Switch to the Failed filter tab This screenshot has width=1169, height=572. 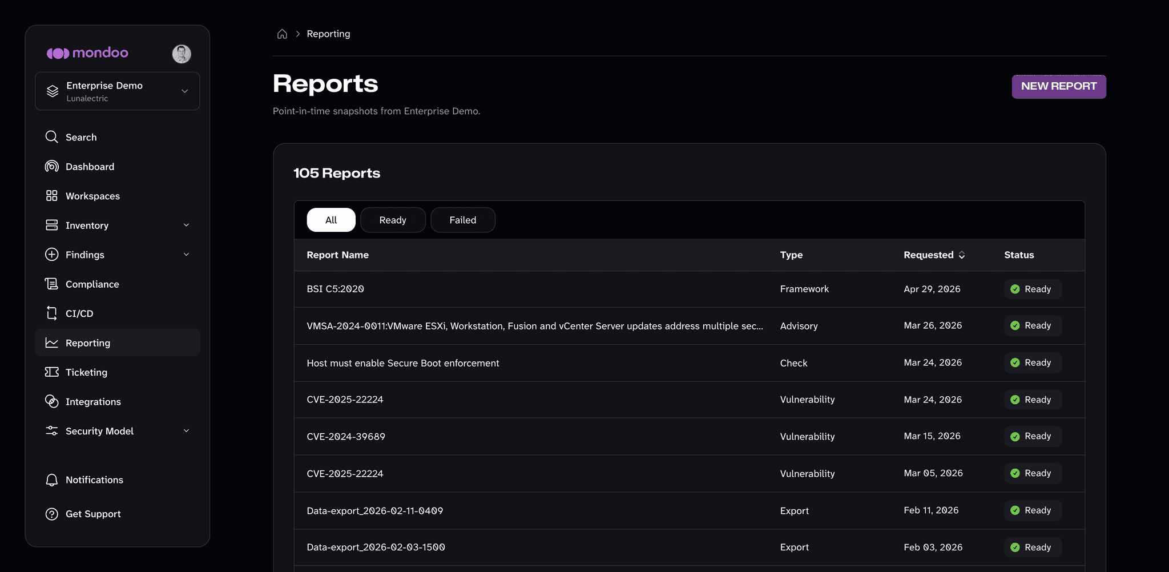(x=463, y=220)
